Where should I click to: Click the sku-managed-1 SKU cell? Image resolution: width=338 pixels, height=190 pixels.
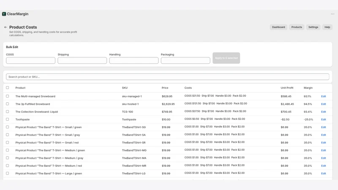pyautogui.click(x=132, y=96)
